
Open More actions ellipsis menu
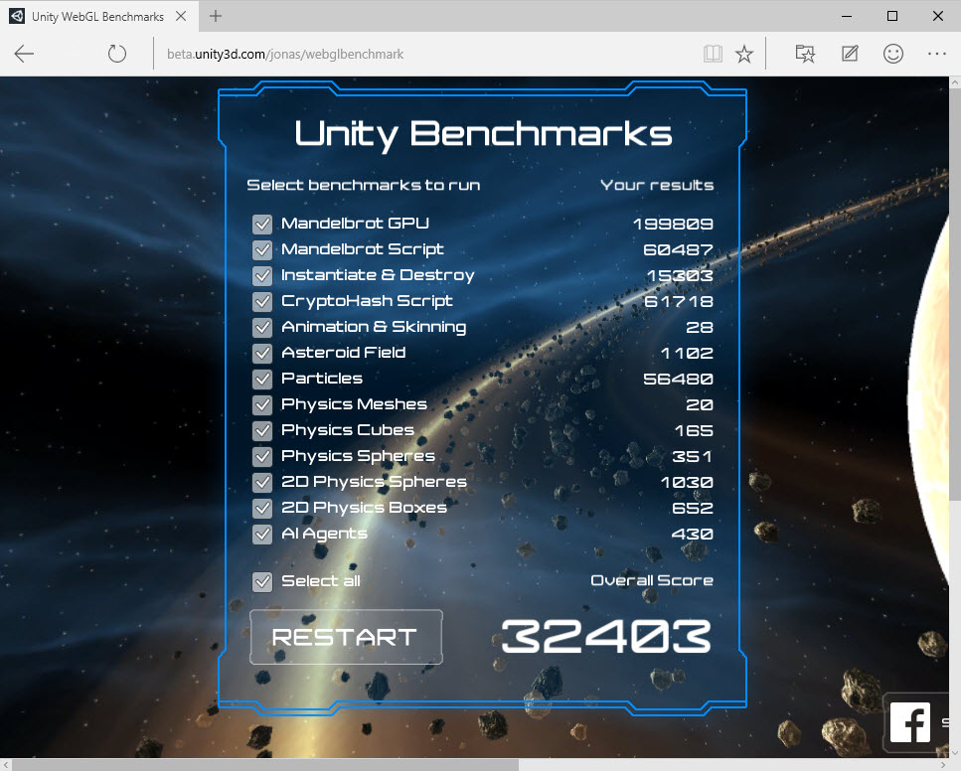(937, 54)
